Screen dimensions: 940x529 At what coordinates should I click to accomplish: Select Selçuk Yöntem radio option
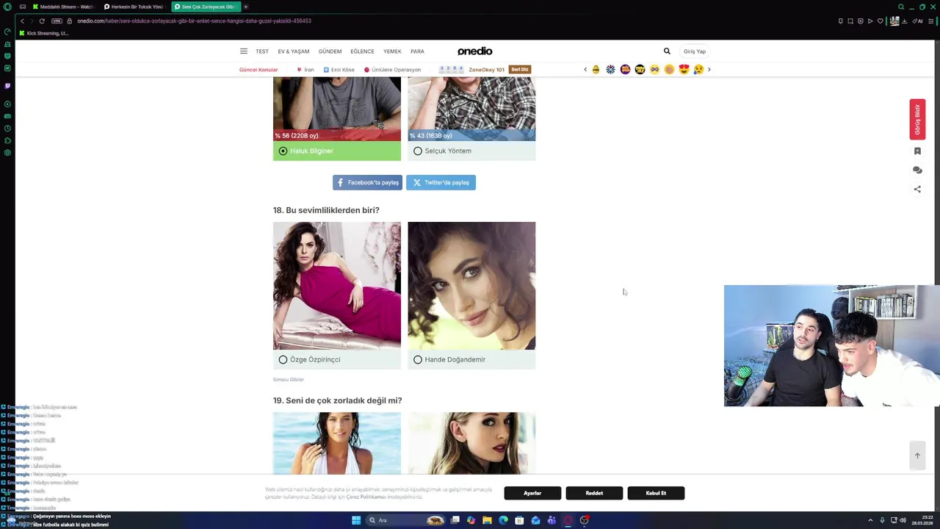(x=418, y=151)
